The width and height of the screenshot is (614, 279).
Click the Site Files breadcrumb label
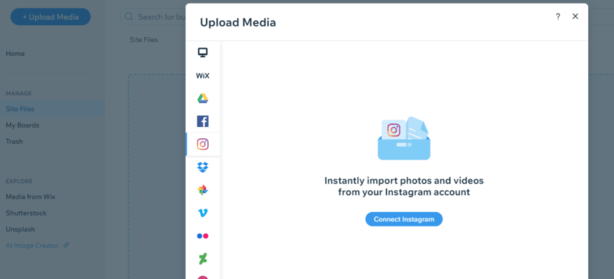pyautogui.click(x=144, y=40)
